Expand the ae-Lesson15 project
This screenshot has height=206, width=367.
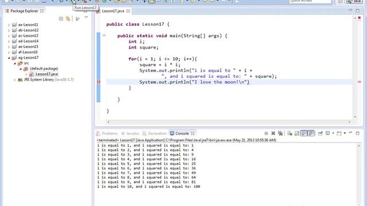pos(9,47)
